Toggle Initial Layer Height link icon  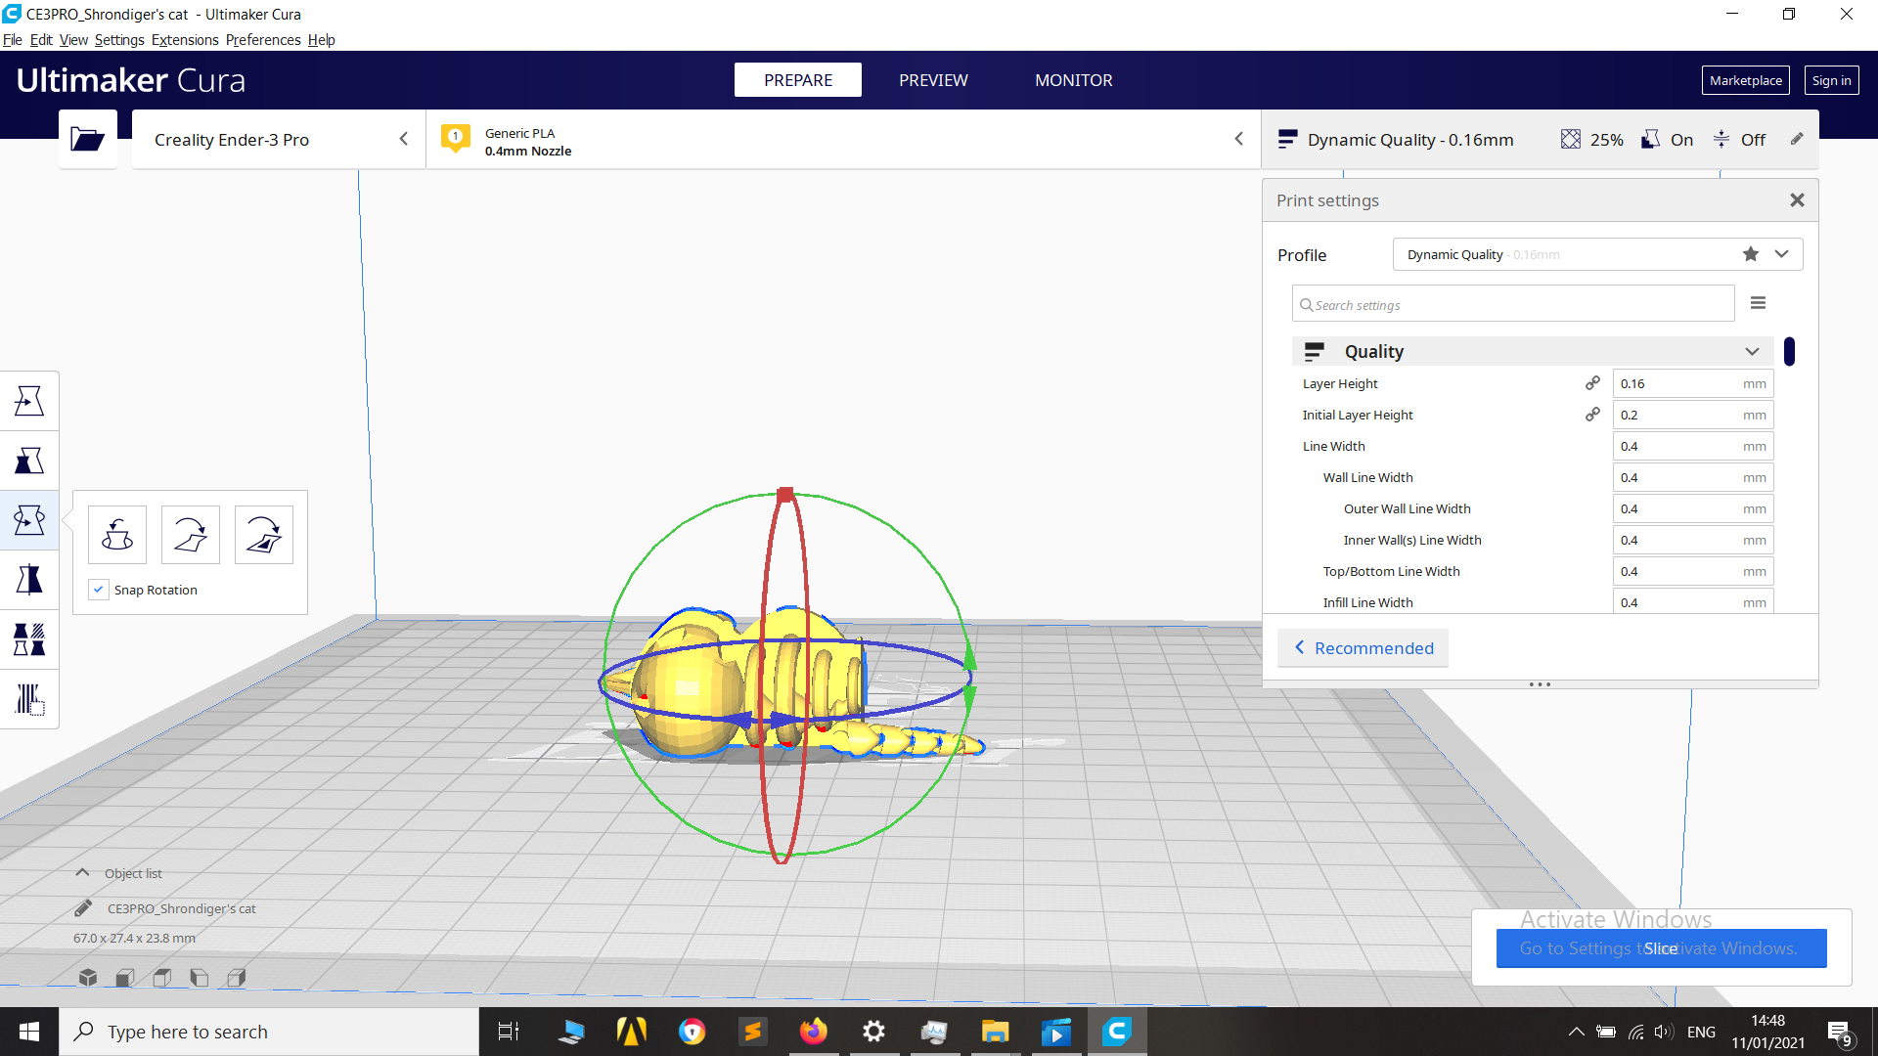coord(1592,415)
